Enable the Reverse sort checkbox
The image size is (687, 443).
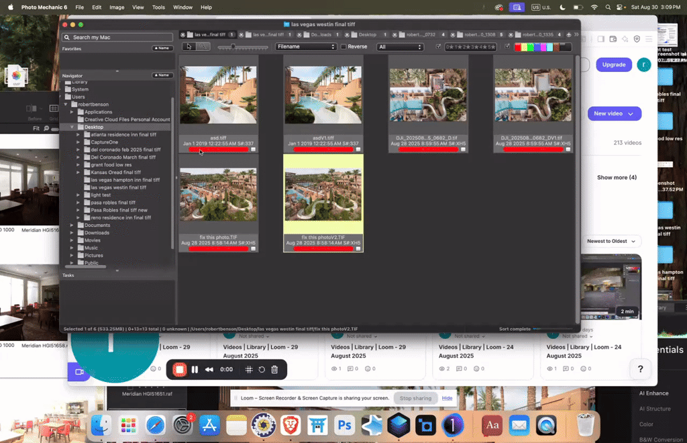(343, 46)
